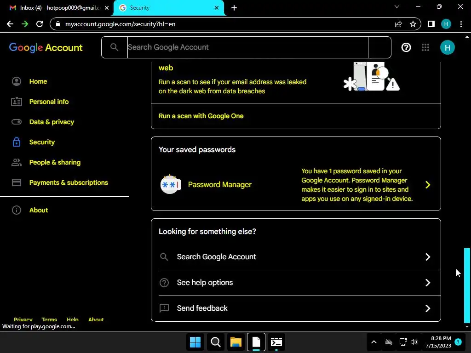
Task: Click the Security lock icon
Action: [x=17, y=142]
